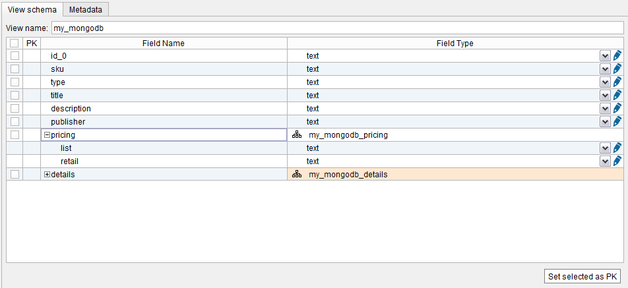Click the my_mongodb_details type text
Image resolution: width=628 pixels, height=288 pixels.
tap(348, 175)
